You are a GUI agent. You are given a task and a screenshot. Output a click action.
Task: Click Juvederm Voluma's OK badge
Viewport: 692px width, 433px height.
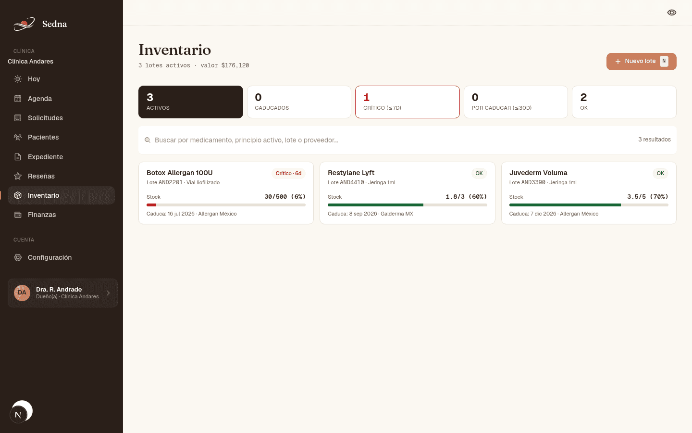click(660, 173)
